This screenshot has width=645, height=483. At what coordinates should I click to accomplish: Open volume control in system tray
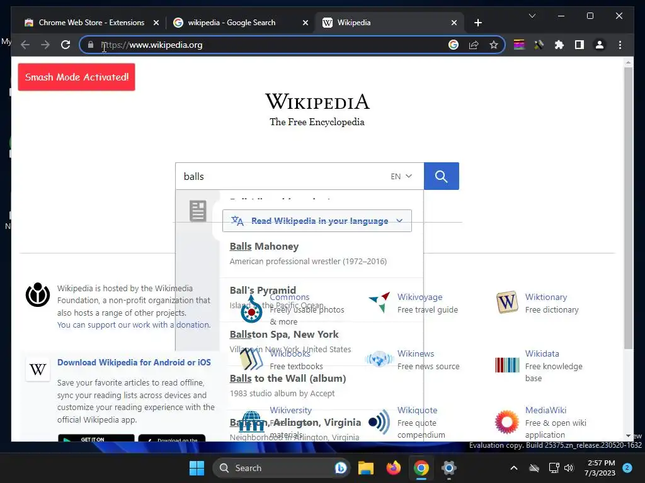tap(569, 468)
